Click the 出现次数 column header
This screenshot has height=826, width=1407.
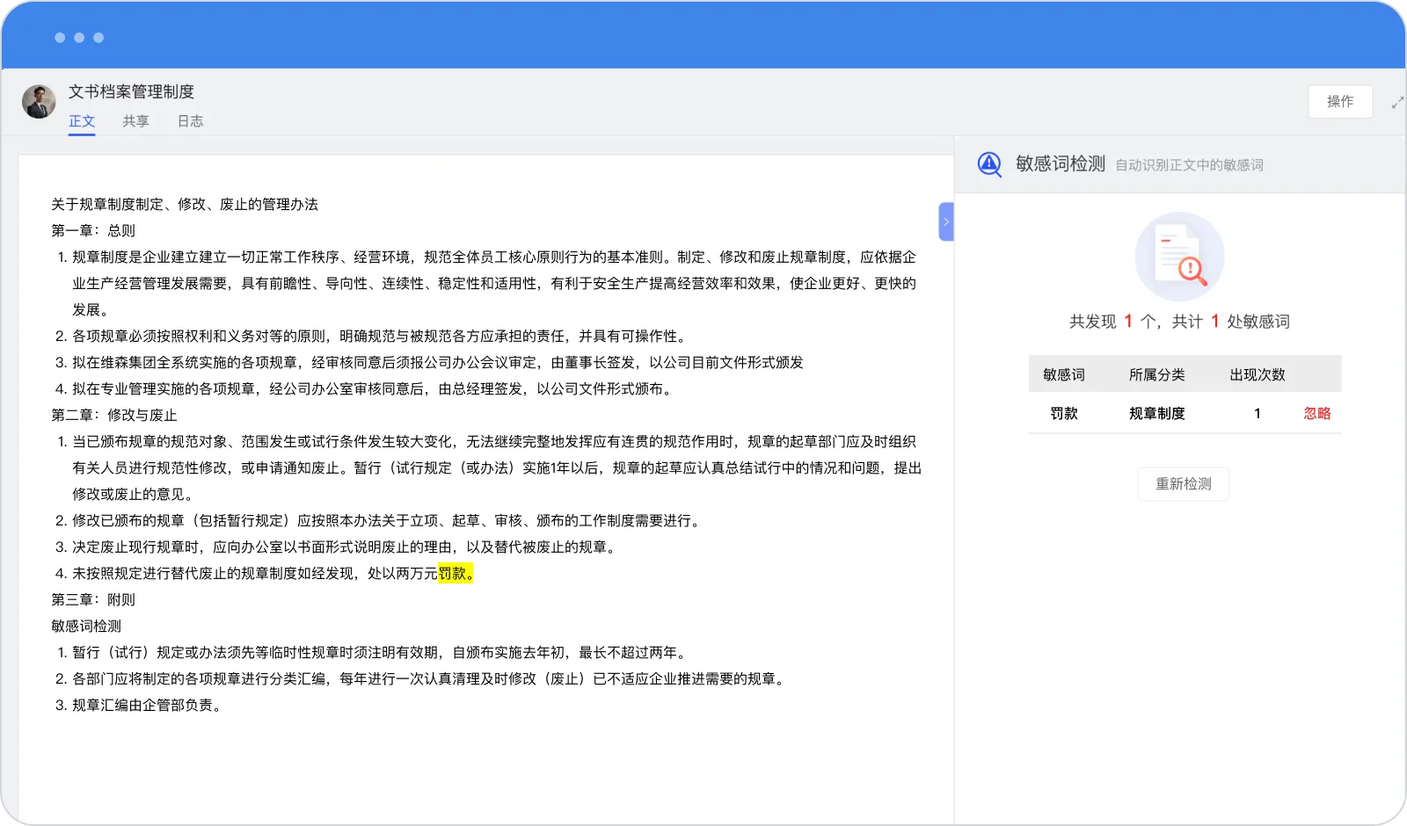click(x=1258, y=374)
